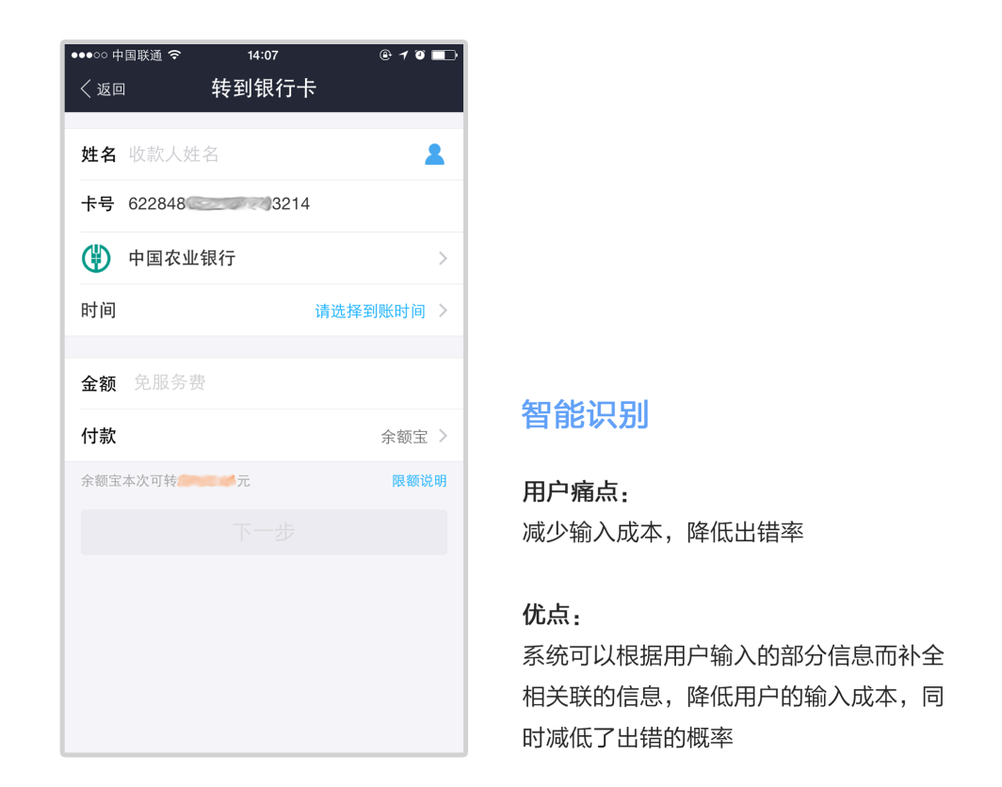Open the 限额说明 link
The height and width of the screenshot is (787, 1002).
point(419,480)
